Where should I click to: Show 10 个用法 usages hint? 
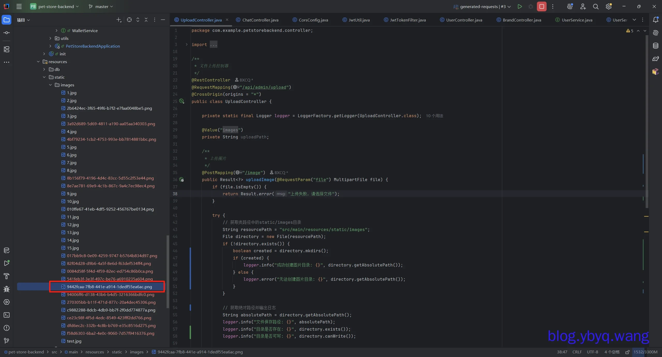tap(434, 116)
